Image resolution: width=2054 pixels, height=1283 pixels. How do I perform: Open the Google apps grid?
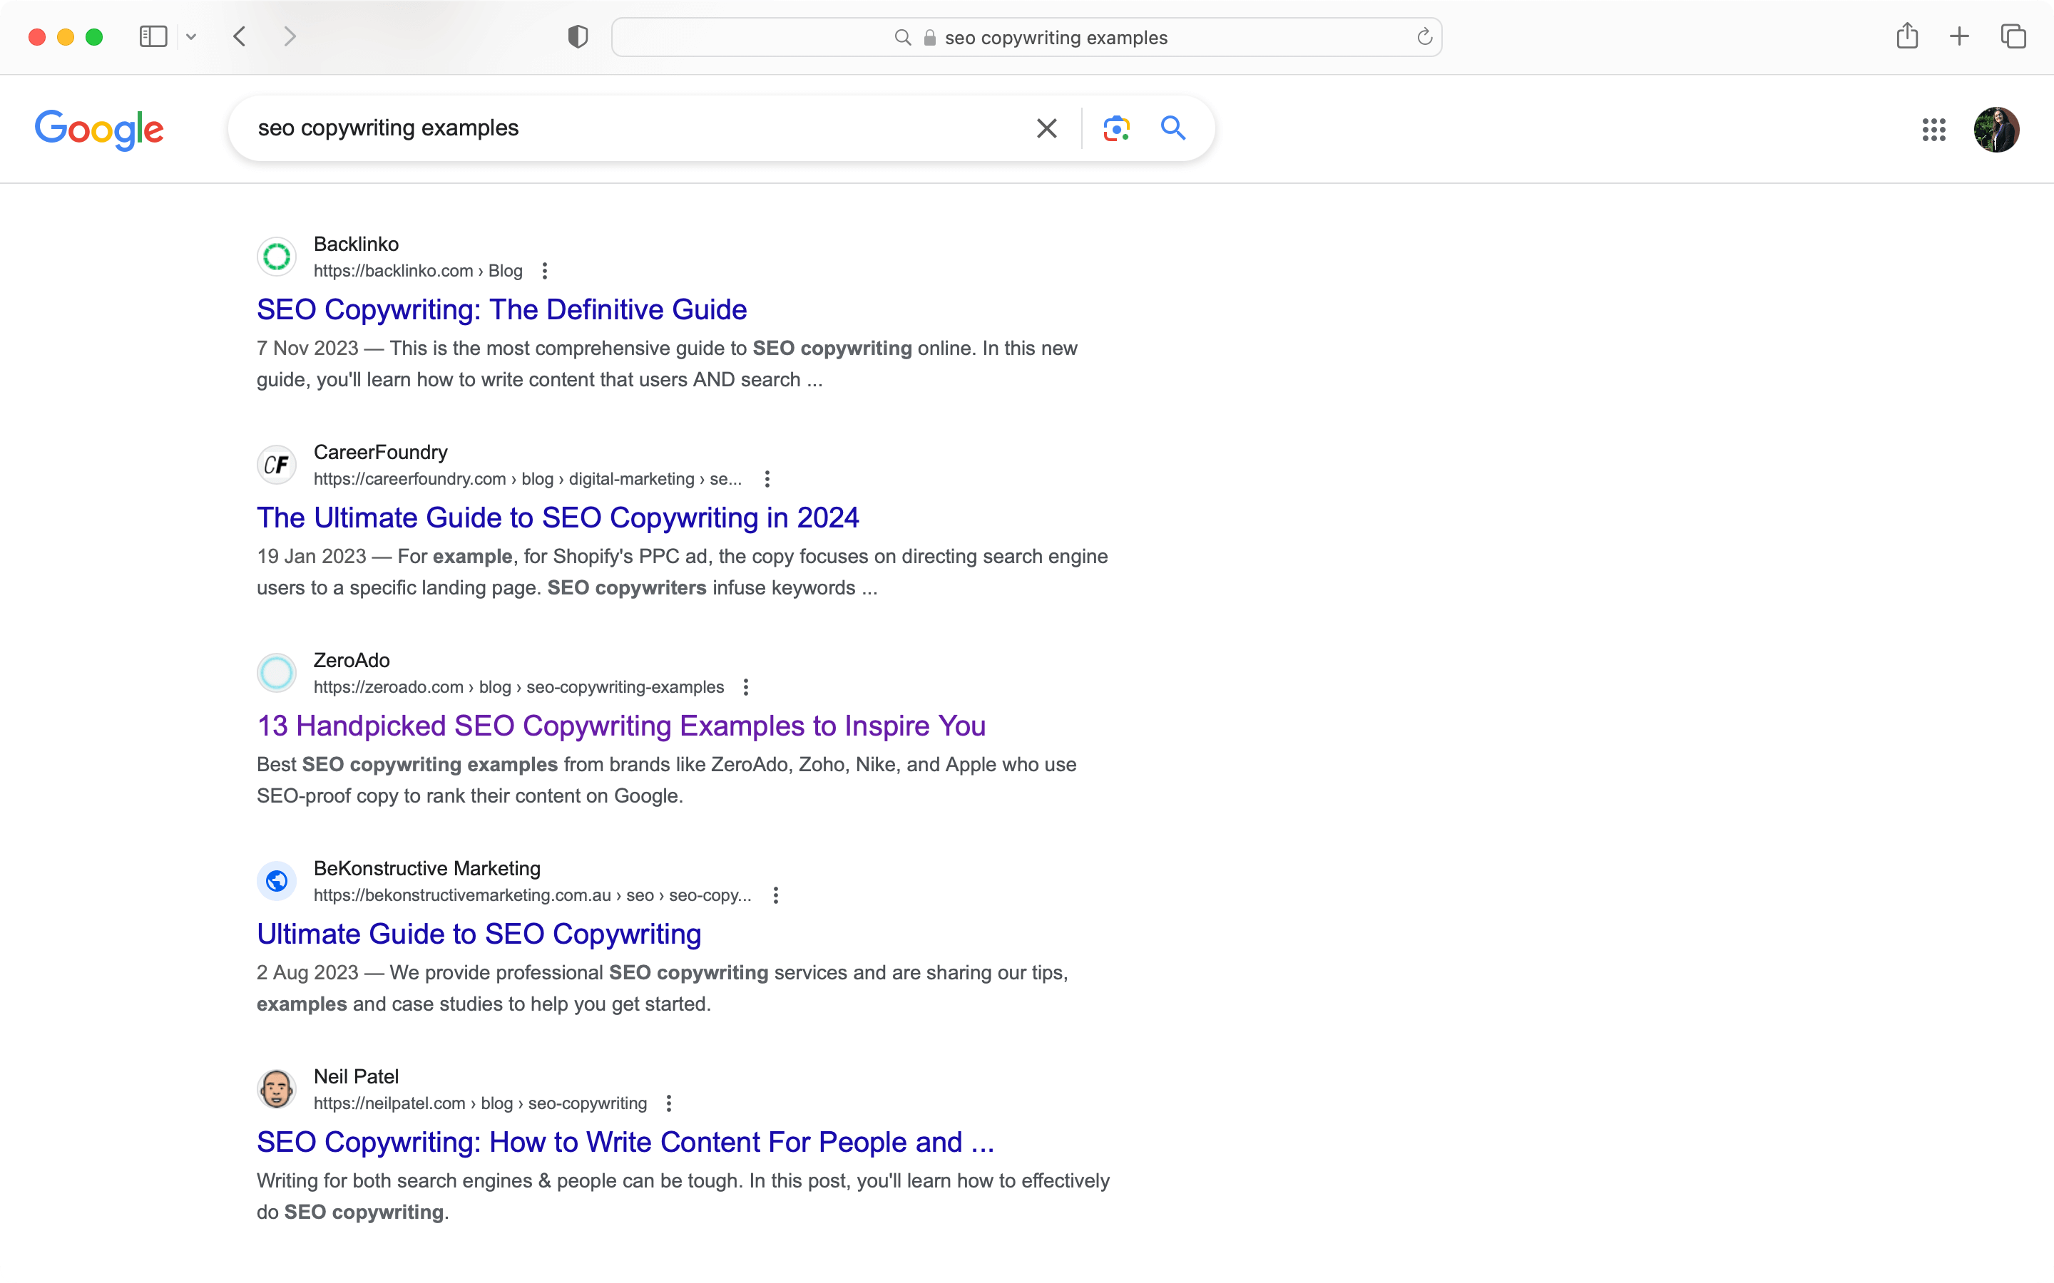[1933, 130]
